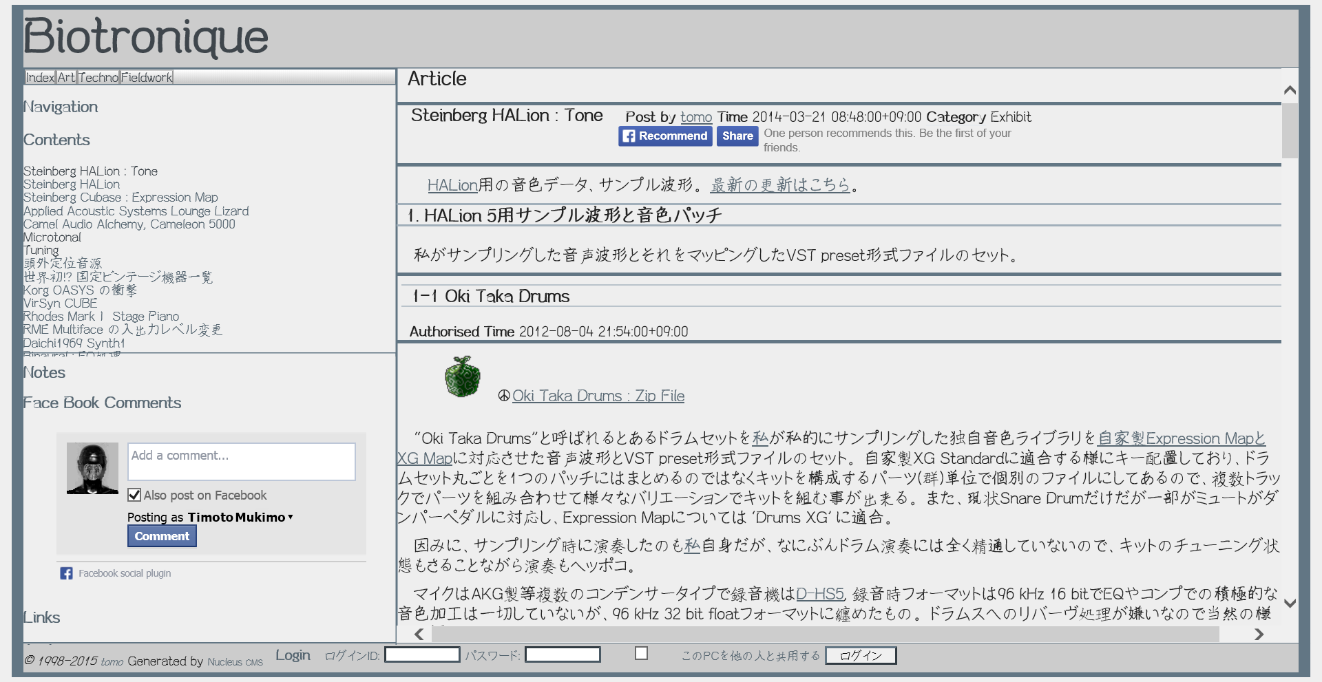Click the Facebook logo in social plugin footer
The image size is (1322, 682).
pos(66,573)
